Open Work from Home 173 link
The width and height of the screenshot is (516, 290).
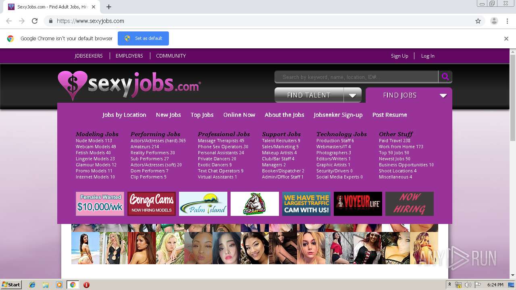[x=401, y=147]
